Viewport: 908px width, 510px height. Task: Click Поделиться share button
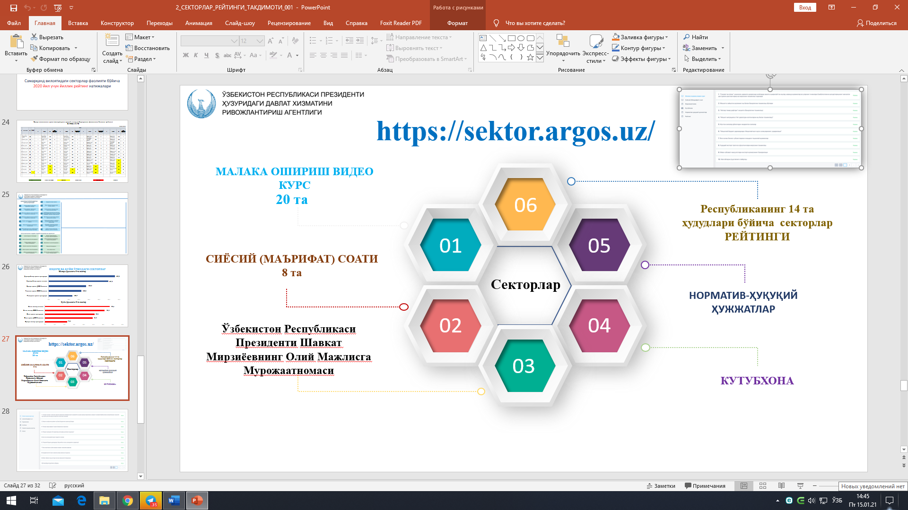tap(876, 23)
